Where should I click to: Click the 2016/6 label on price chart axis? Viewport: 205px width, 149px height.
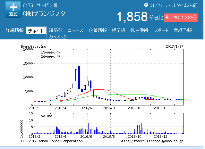point(86,108)
